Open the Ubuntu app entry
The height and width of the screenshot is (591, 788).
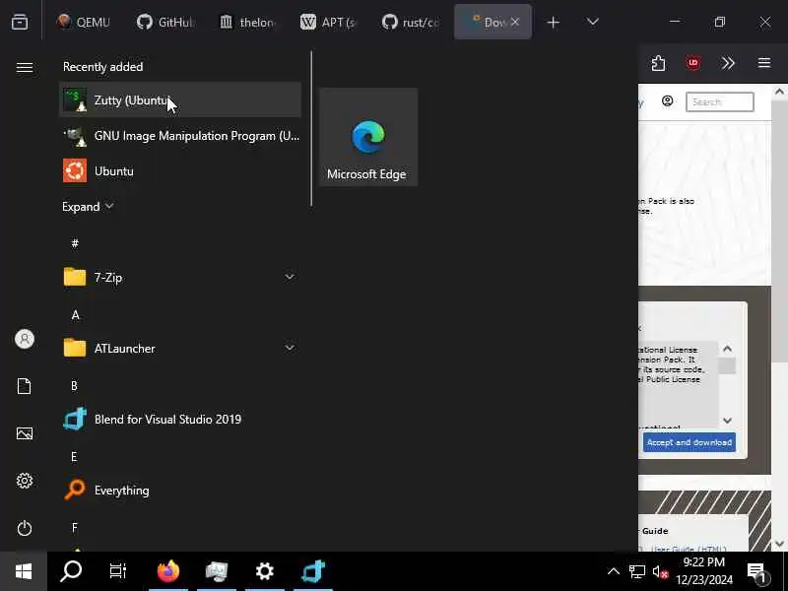180,171
